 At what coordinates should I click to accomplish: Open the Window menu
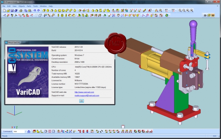43,6
